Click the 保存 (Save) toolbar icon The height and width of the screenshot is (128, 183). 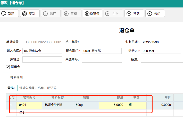click(x=45, y=14)
